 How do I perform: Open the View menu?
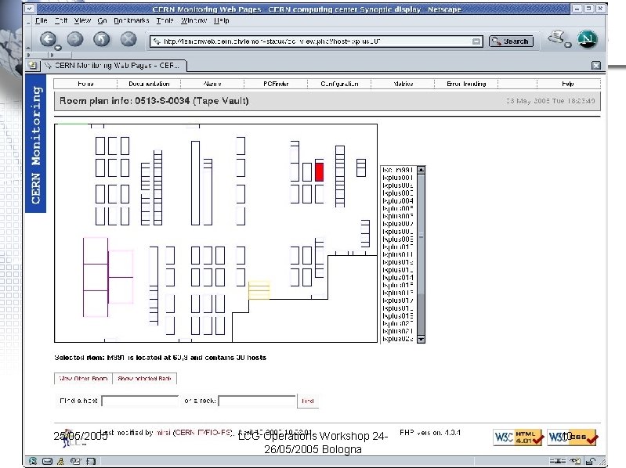pos(82,20)
